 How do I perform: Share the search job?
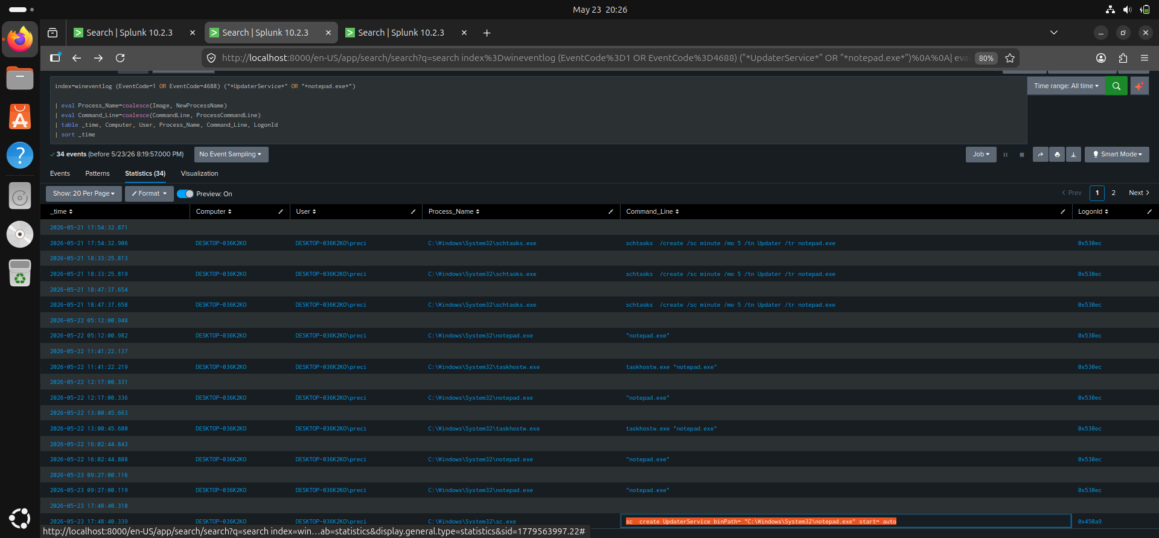tap(1040, 155)
